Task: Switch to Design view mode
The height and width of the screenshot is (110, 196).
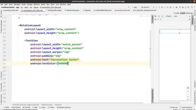Action: (190, 13)
